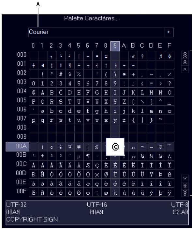The height and width of the screenshot is (229, 192).
Task: Pick the inverted question mark ¿
Action: [170, 156]
